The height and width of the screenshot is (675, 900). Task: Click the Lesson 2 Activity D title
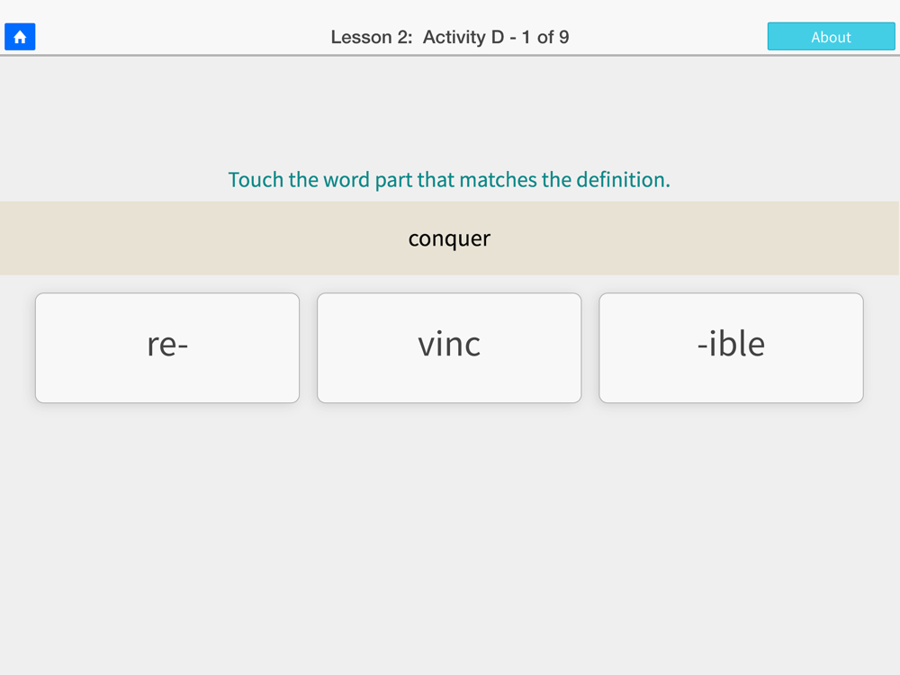click(450, 37)
